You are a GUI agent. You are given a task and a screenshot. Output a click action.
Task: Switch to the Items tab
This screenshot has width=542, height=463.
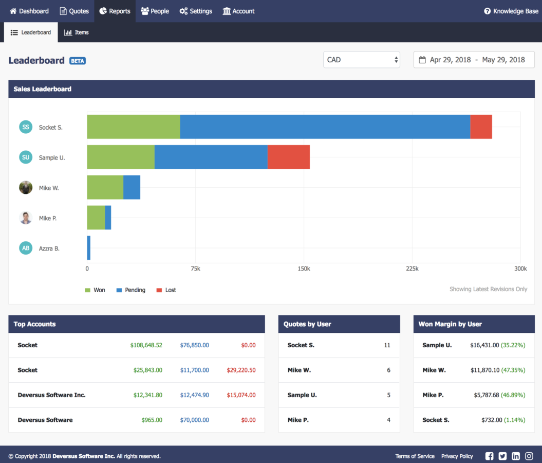(76, 32)
